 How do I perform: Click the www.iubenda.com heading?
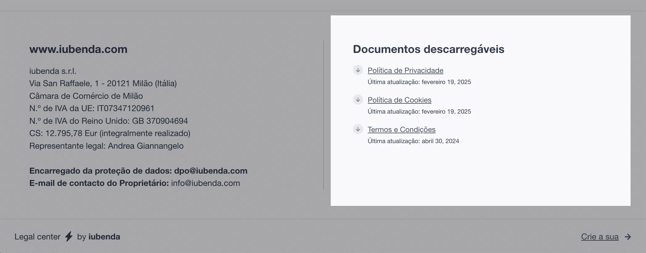[x=78, y=49]
